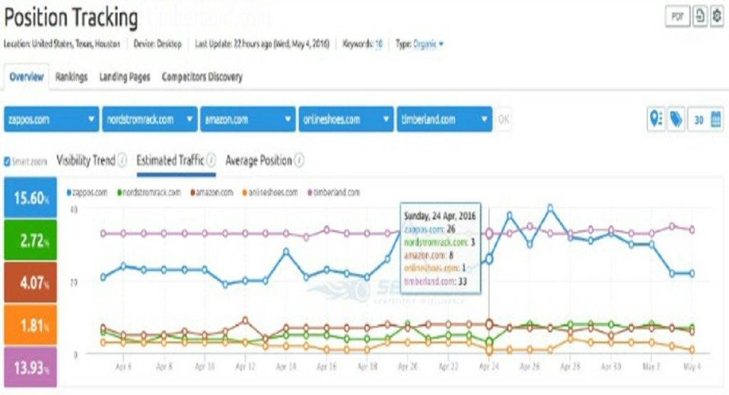This screenshot has width=729, height=395.
Task: Export report with the PDF button
Action: (677, 17)
